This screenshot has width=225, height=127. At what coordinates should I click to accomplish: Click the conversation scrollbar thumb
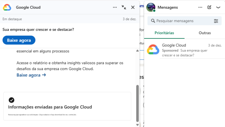[x=137, y=103]
